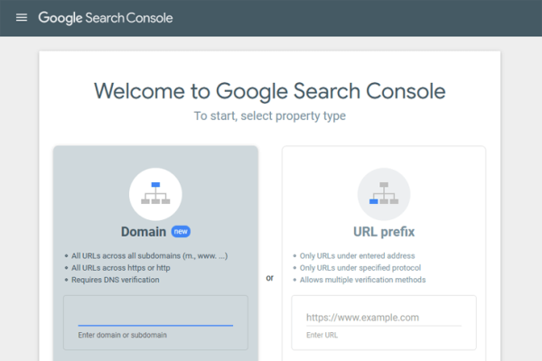The height and width of the screenshot is (361, 542).
Task: Select the URL prefix property type heading
Action: 384,232
